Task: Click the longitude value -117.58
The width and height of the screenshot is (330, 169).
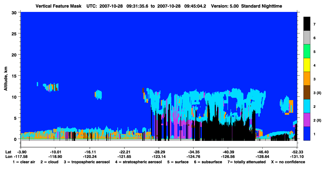Action: tap(20, 157)
